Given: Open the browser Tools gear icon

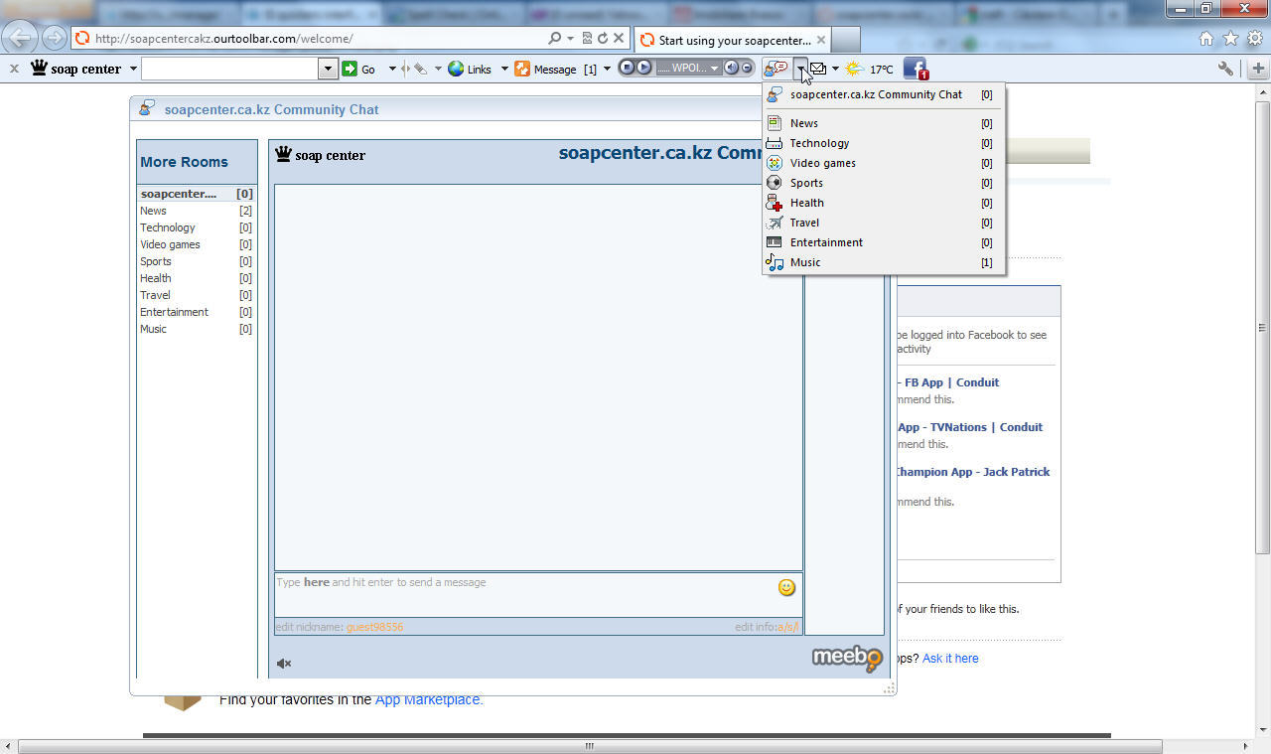Looking at the screenshot, I should 1254,39.
